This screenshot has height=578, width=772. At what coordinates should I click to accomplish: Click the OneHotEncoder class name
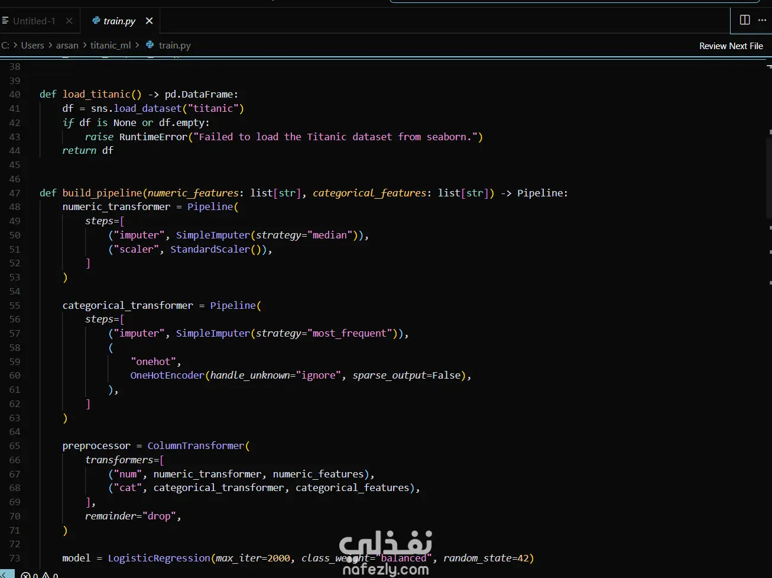[x=167, y=375]
